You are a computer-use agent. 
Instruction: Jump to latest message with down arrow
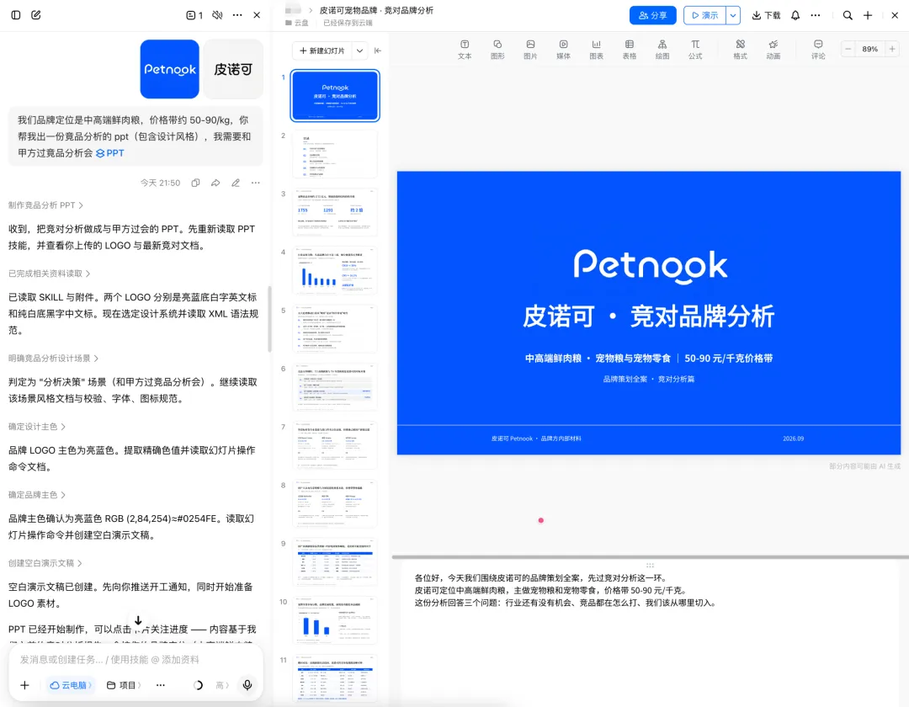[x=138, y=620]
